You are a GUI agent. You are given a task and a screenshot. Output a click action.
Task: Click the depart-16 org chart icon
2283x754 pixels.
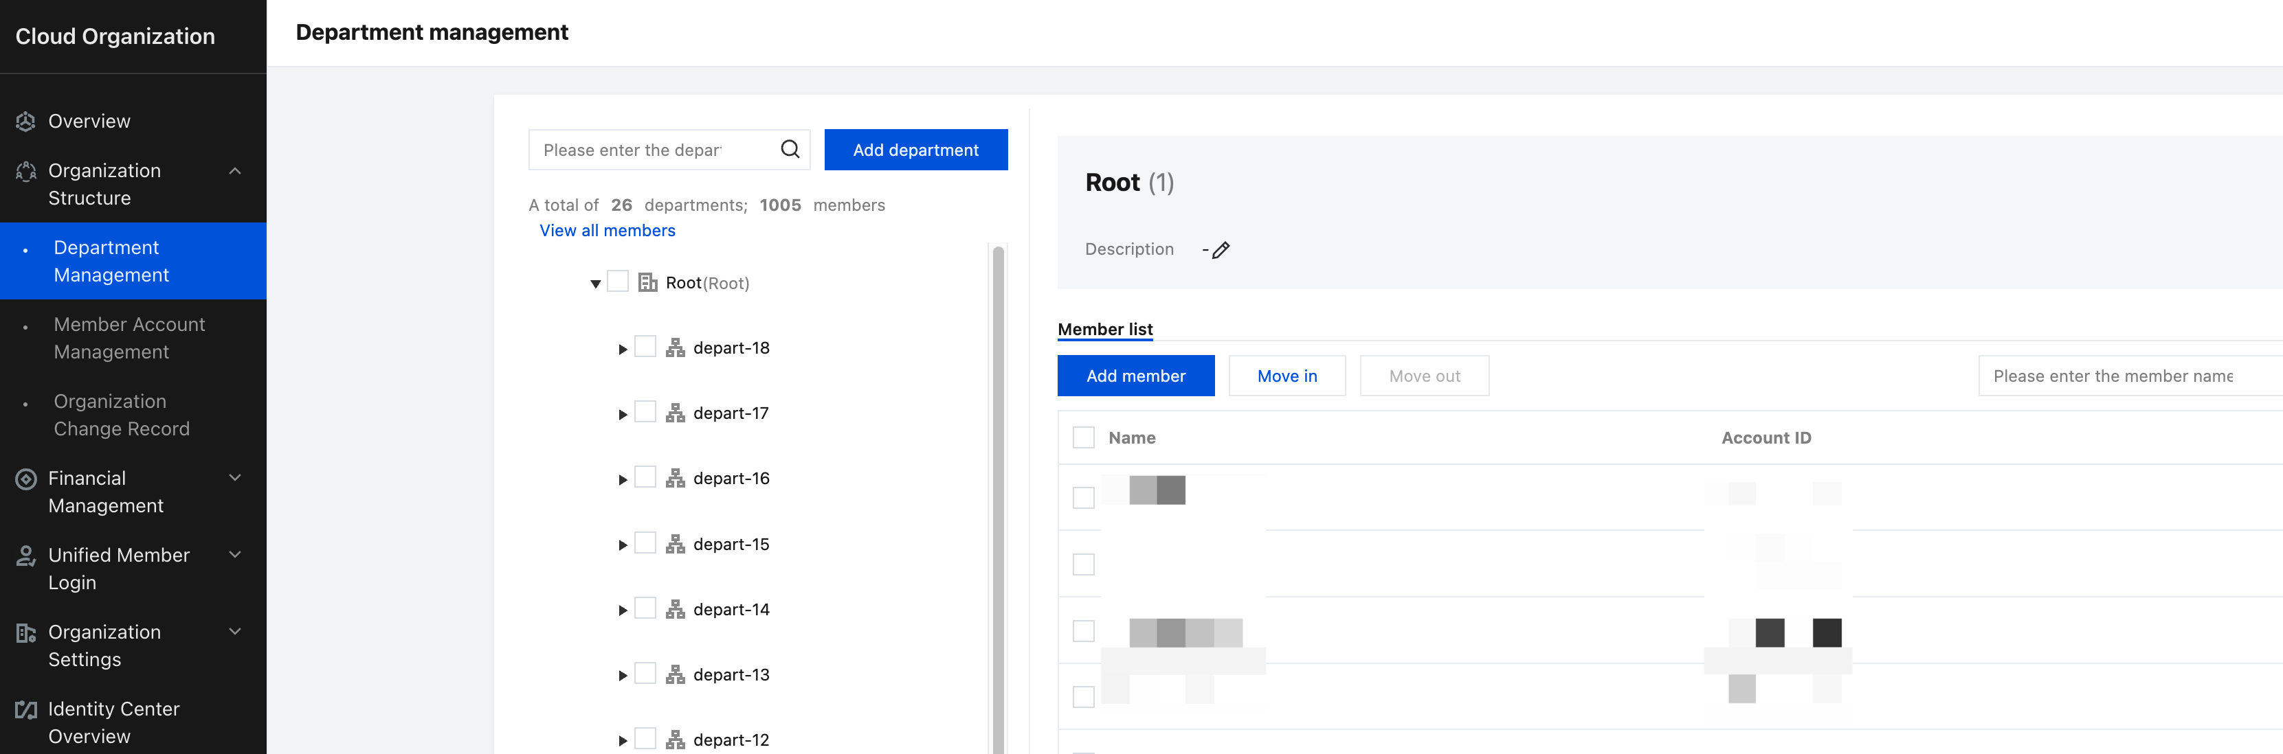pyautogui.click(x=676, y=479)
